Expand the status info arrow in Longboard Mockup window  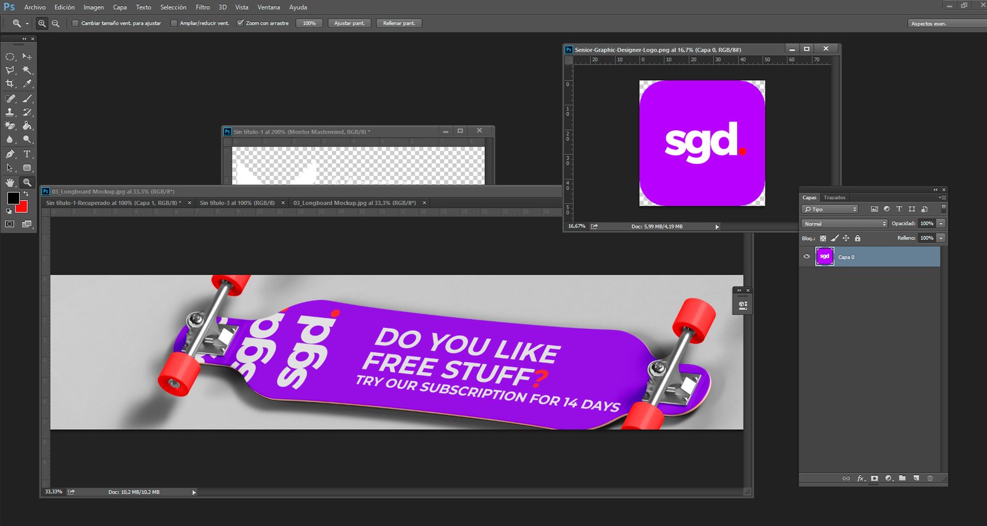(194, 492)
